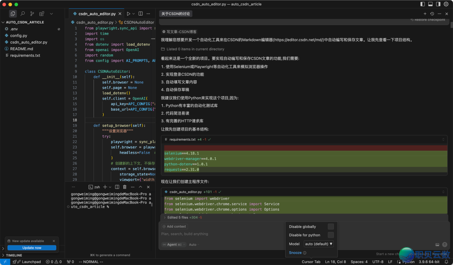Open chat history clock icon
453x265 pixels.
432,14
